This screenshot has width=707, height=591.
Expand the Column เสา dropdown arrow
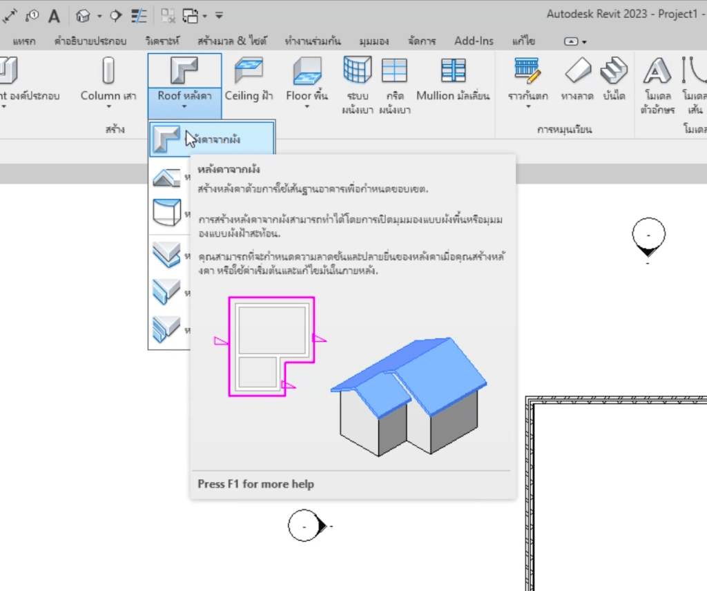coord(108,107)
